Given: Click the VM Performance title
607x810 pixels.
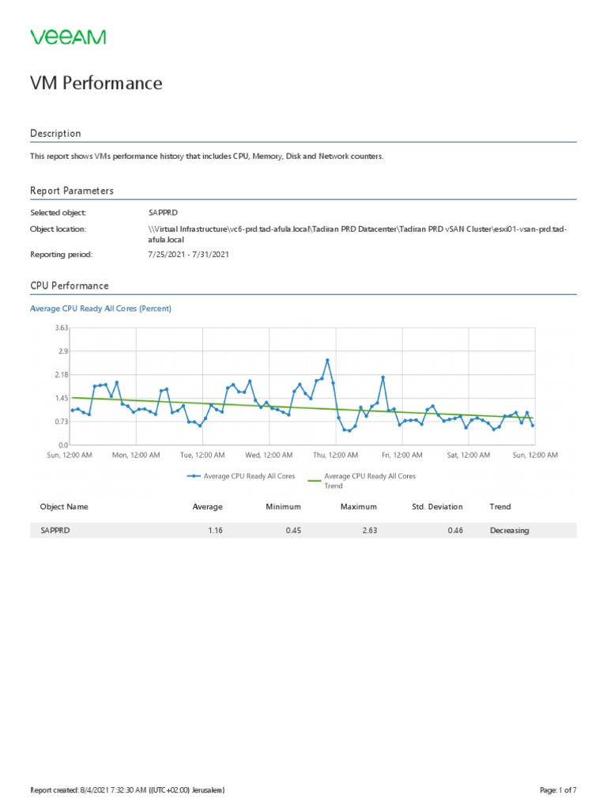Looking at the screenshot, I should point(96,83).
